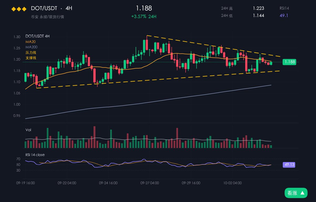
Task: Click the +3.57% 24H change text
Action: (x=144, y=17)
